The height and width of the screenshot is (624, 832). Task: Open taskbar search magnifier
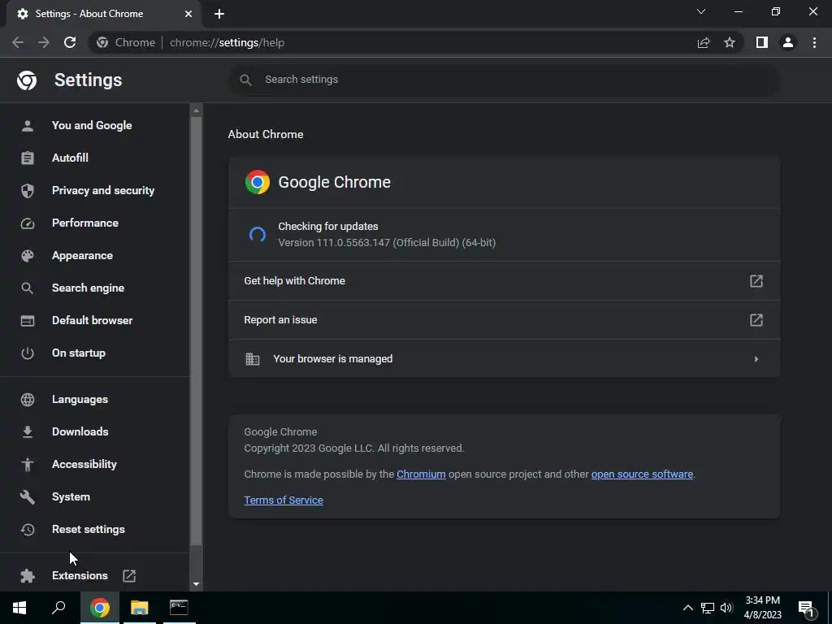pos(58,608)
